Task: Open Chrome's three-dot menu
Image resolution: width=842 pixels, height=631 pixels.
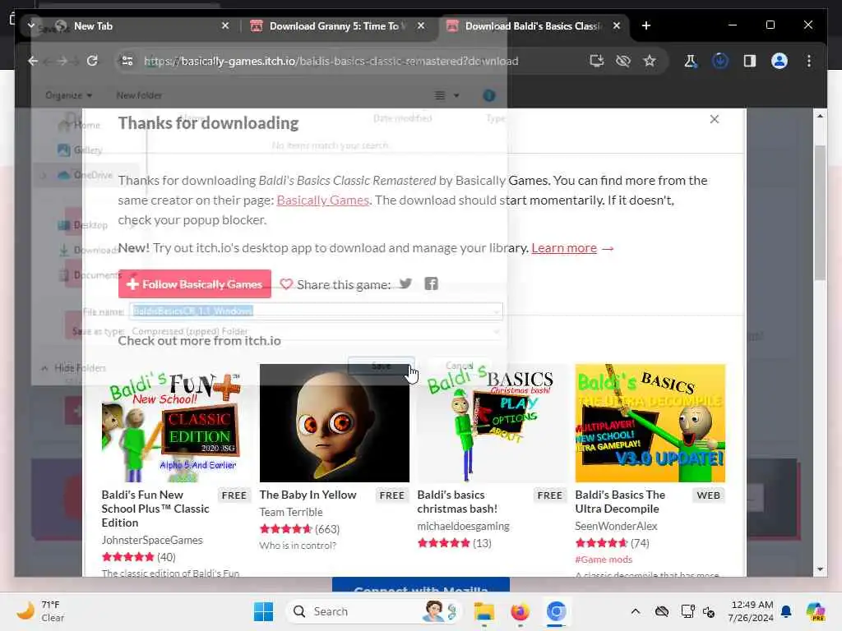Action: click(x=809, y=61)
